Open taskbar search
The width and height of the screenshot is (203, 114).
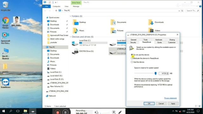click(11, 111)
